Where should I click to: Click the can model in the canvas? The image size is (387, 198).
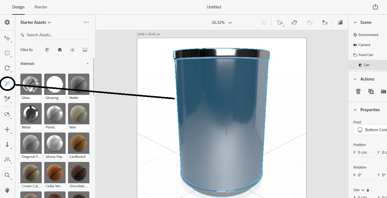click(x=221, y=122)
